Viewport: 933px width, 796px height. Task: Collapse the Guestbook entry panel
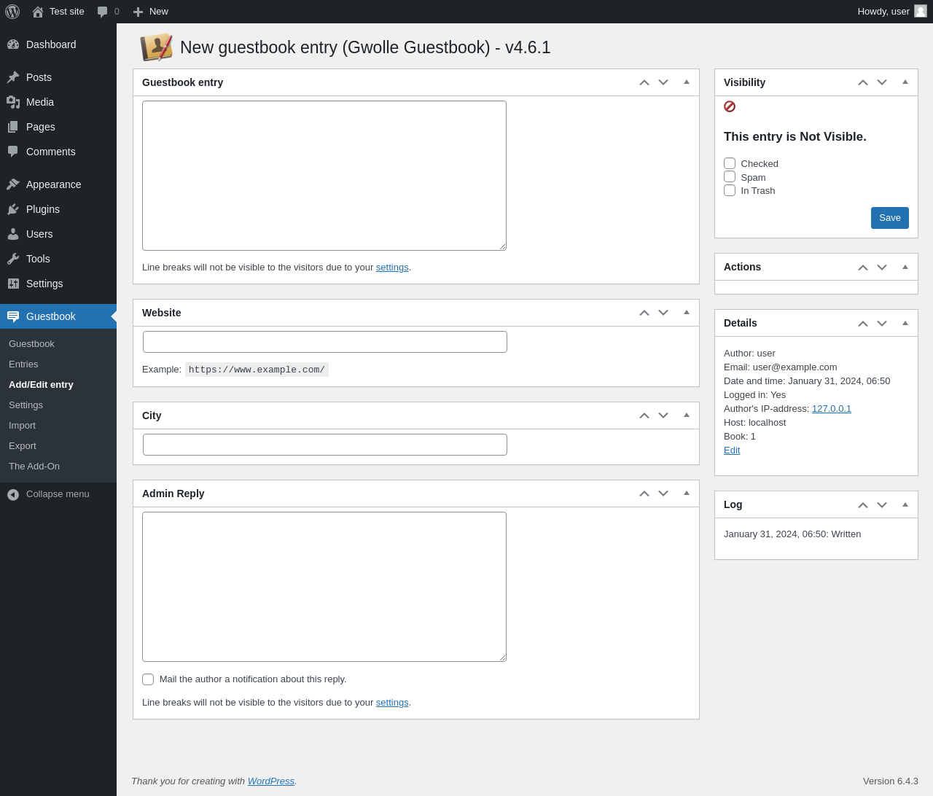coord(687,82)
